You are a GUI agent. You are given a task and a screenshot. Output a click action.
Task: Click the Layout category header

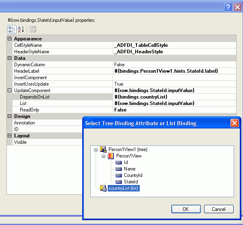(45, 136)
